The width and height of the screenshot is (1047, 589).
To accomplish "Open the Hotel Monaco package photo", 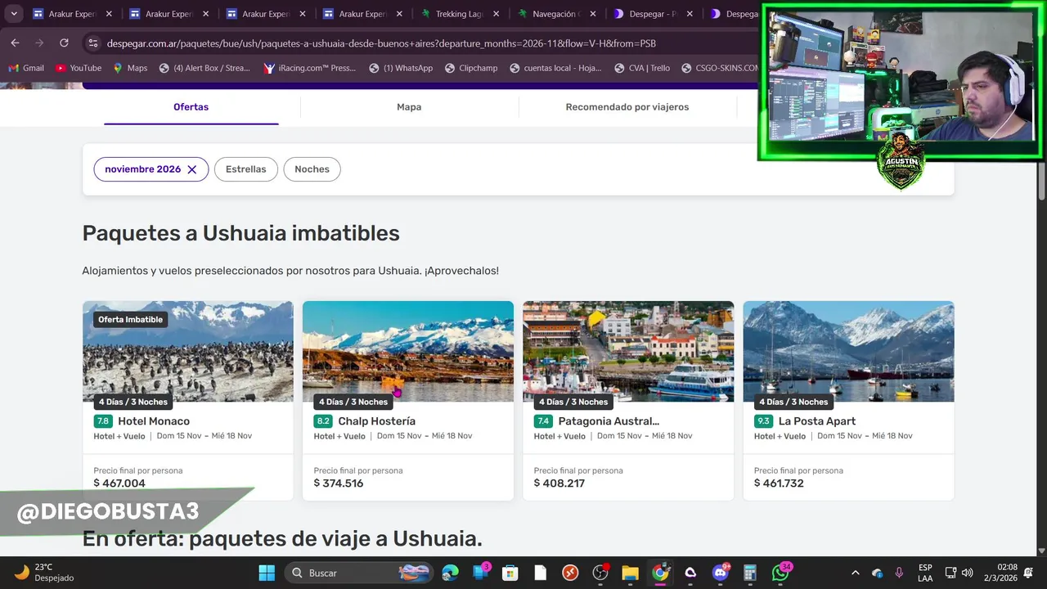I will (x=188, y=352).
